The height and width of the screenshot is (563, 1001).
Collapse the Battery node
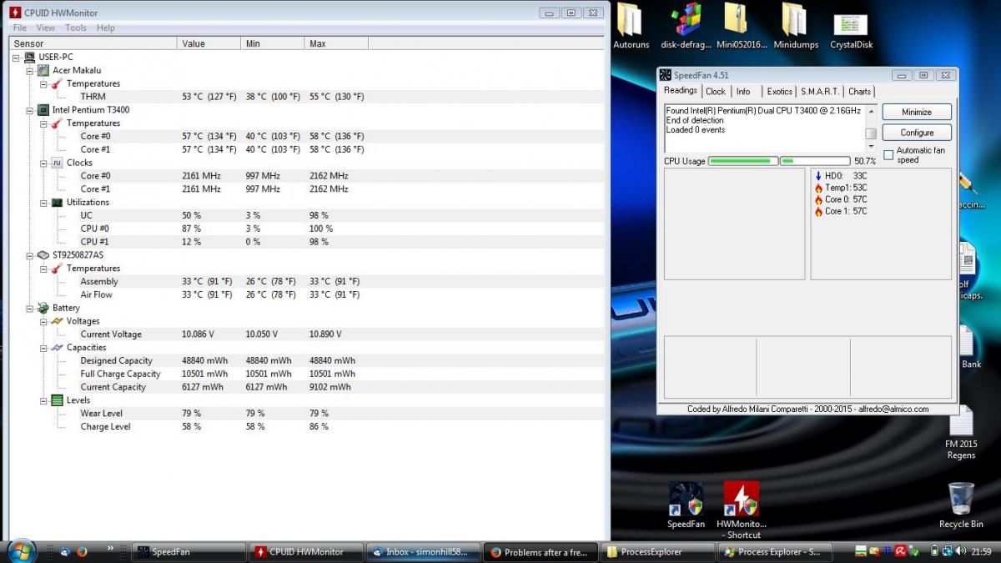[30, 308]
